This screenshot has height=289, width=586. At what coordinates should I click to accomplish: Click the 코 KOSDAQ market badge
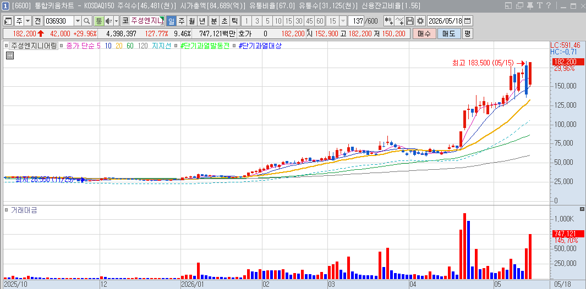125,20
